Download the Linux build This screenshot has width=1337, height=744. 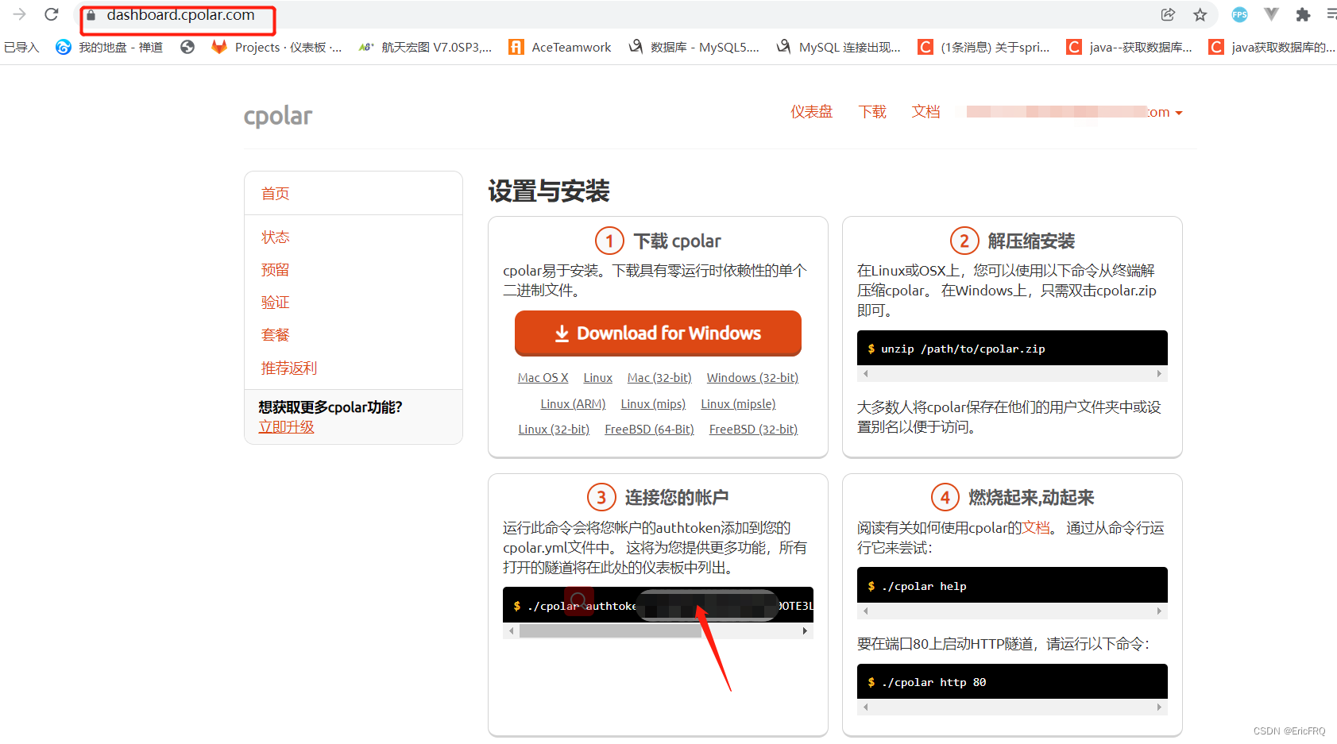tap(597, 378)
